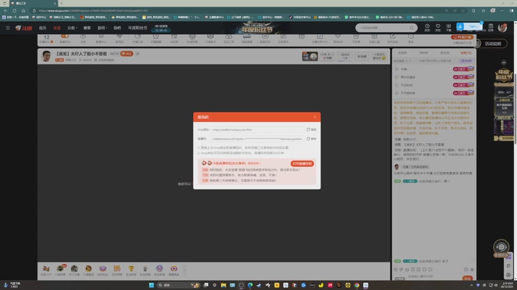Click the second ranked user row
517x290 pixels.
(434, 77)
